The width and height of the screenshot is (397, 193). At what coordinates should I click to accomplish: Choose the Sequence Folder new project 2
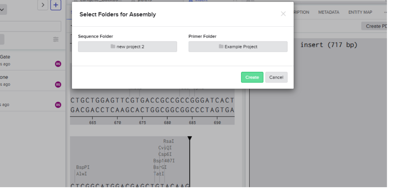pos(128,47)
